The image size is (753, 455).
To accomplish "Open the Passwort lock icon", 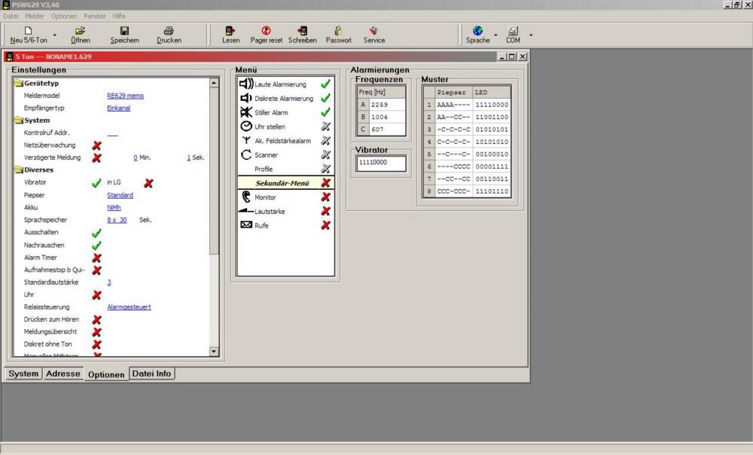I will (338, 31).
